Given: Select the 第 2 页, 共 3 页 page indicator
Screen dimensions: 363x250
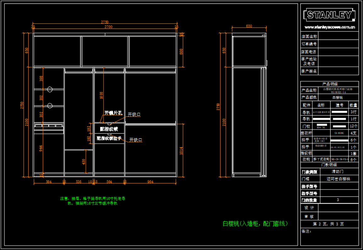Looking at the screenshot, I should click(328, 224).
